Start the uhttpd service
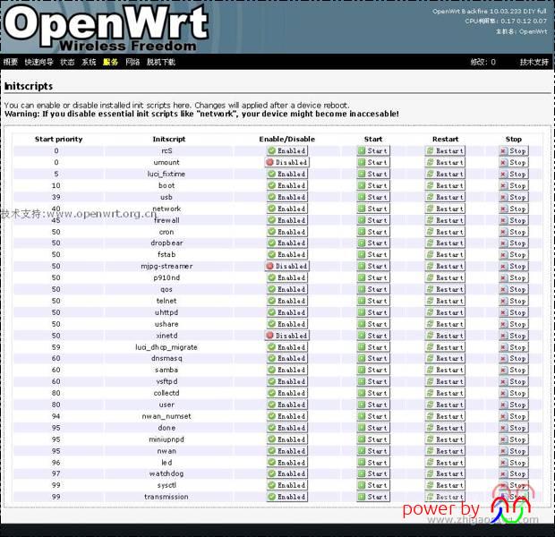Image resolution: width=555 pixels, height=537 pixels. click(373, 312)
